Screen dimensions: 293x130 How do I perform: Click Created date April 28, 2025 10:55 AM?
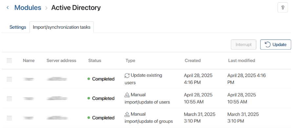(198, 98)
